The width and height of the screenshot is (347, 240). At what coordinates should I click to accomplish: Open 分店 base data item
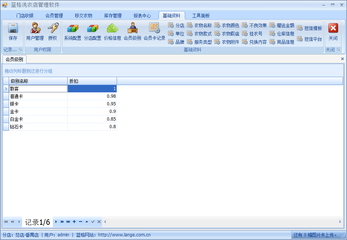176,25
